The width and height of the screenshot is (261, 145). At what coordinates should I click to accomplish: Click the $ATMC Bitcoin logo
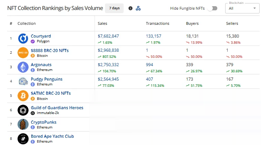click(23, 96)
